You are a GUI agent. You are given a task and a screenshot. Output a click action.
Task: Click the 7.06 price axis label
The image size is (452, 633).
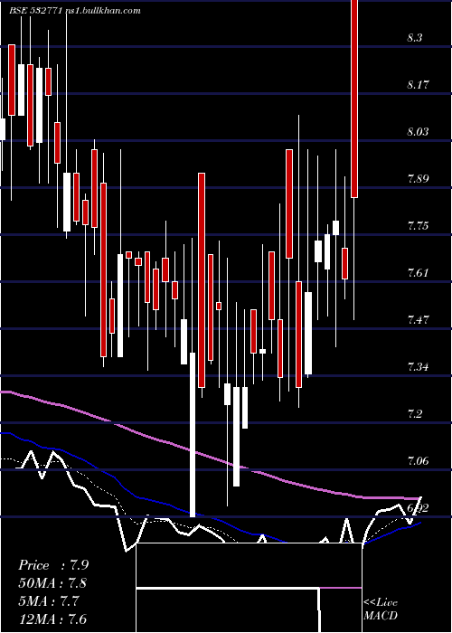418,460
